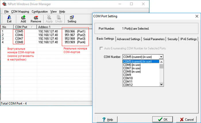
Task: Open the View menu
Action: tap(53, 12)
